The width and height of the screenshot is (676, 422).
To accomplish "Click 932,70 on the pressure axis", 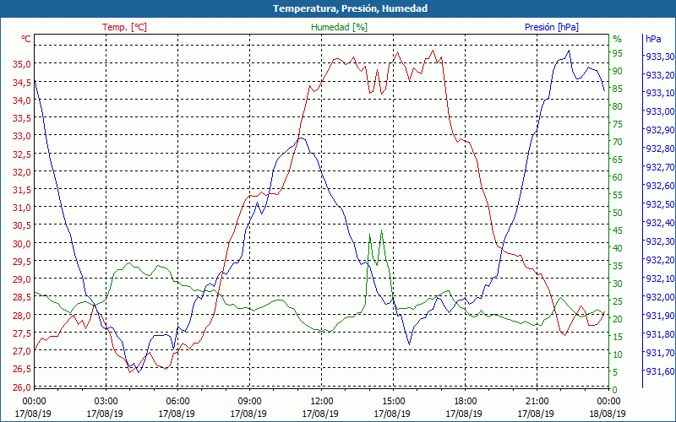I will [x=661, y=167].
